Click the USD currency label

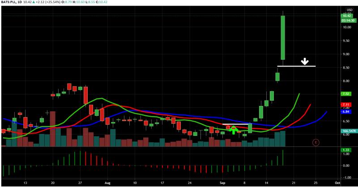349,10
